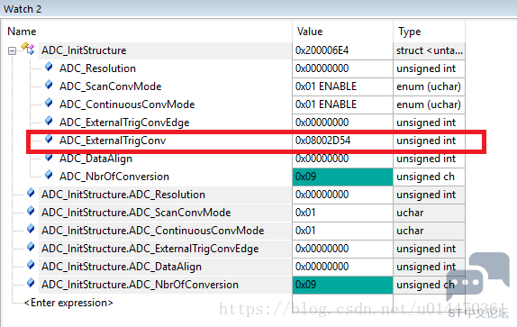Image resolution: width=517 pixels, height=327 pixels.
Task: Select the ADC_DataAlign member row
Action: click(x=95, y=159)
